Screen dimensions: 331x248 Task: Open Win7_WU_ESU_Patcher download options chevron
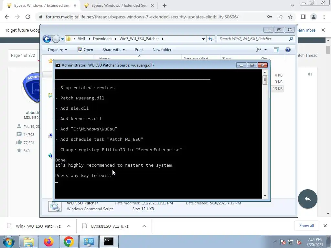pos(69,226)
